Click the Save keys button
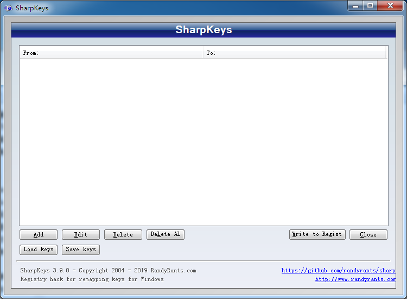Viewport: 407px width, 299px height. point(81,250)
